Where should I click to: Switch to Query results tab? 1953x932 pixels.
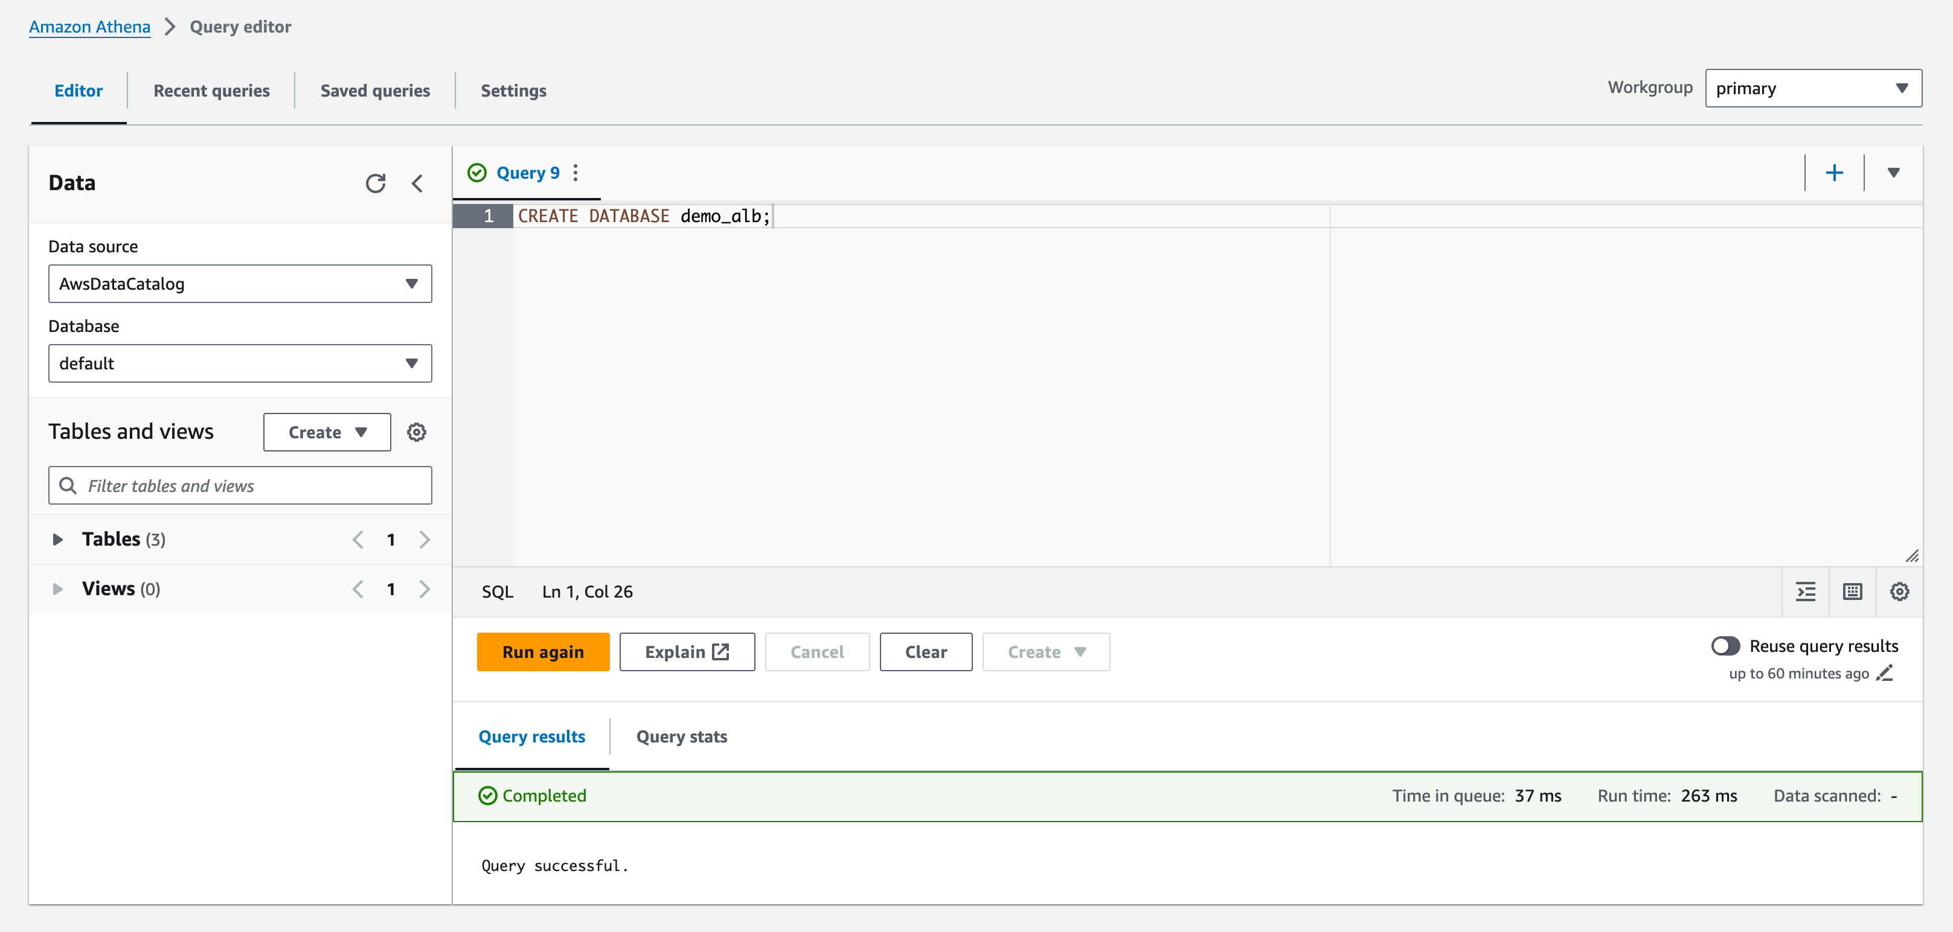[531, 736]
